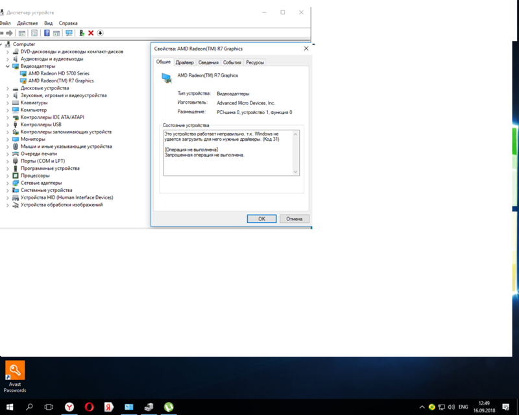Image resolution: width=519 pixels, height=415 pixels.
Task: Click the taskbar search magnifier
Action: click(x=29, y=407)
